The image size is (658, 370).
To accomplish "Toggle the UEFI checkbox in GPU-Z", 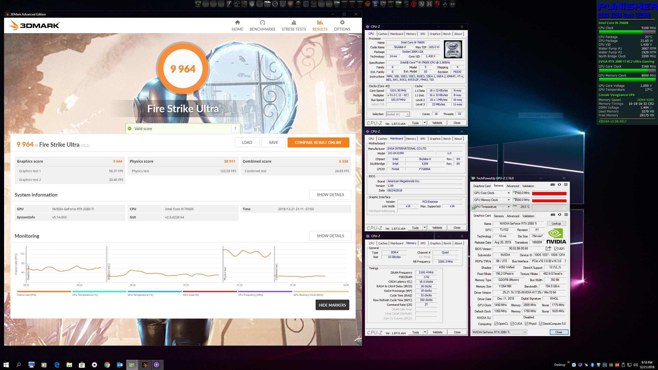I will pos(556,248).
